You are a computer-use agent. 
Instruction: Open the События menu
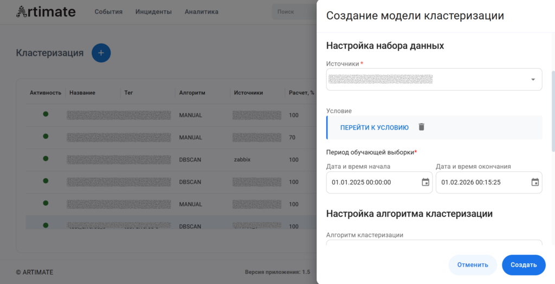(108, 11)
